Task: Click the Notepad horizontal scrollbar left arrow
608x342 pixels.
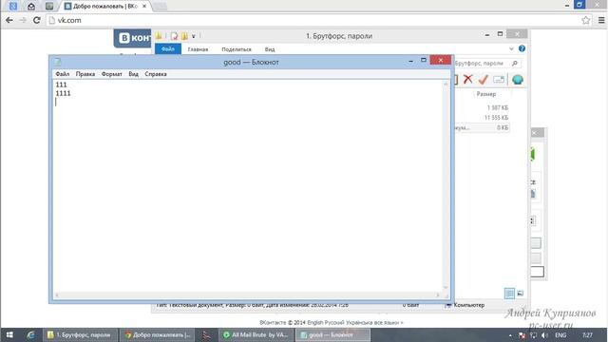Action: click(57, 295)
